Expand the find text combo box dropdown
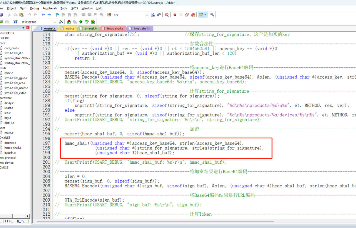This screenshot has height=228, width=356. (147, 15)
